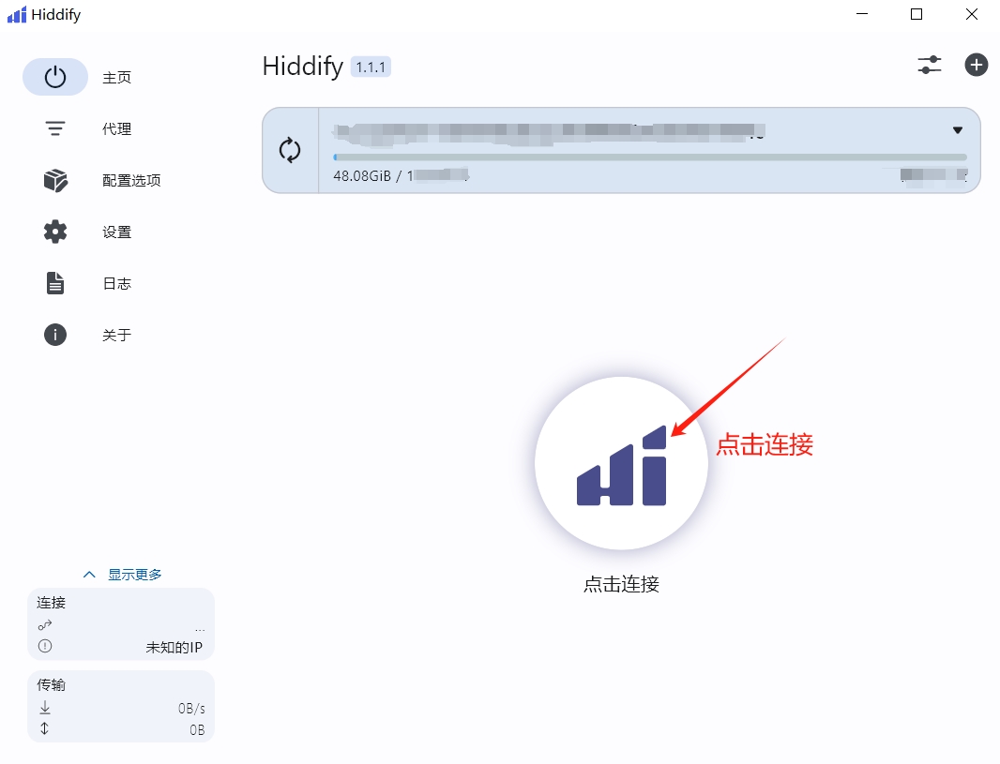
Task: Open 配置选项 via the package icon
Action: pos(54,180)
